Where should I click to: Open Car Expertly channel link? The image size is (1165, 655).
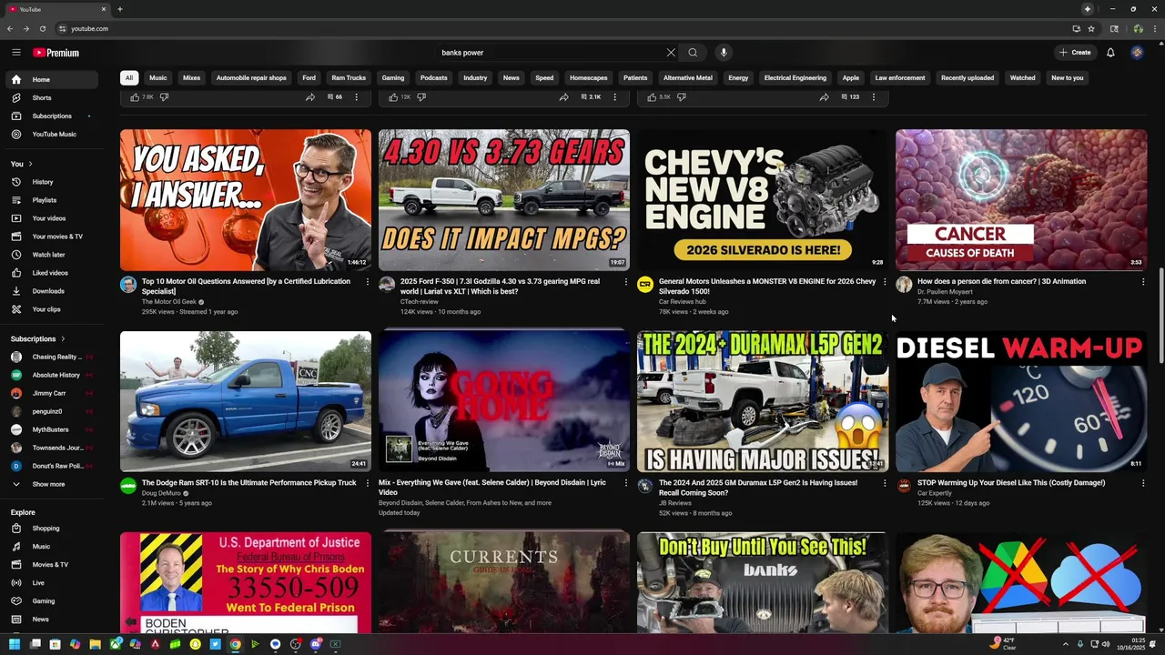[x=935, y=493]
